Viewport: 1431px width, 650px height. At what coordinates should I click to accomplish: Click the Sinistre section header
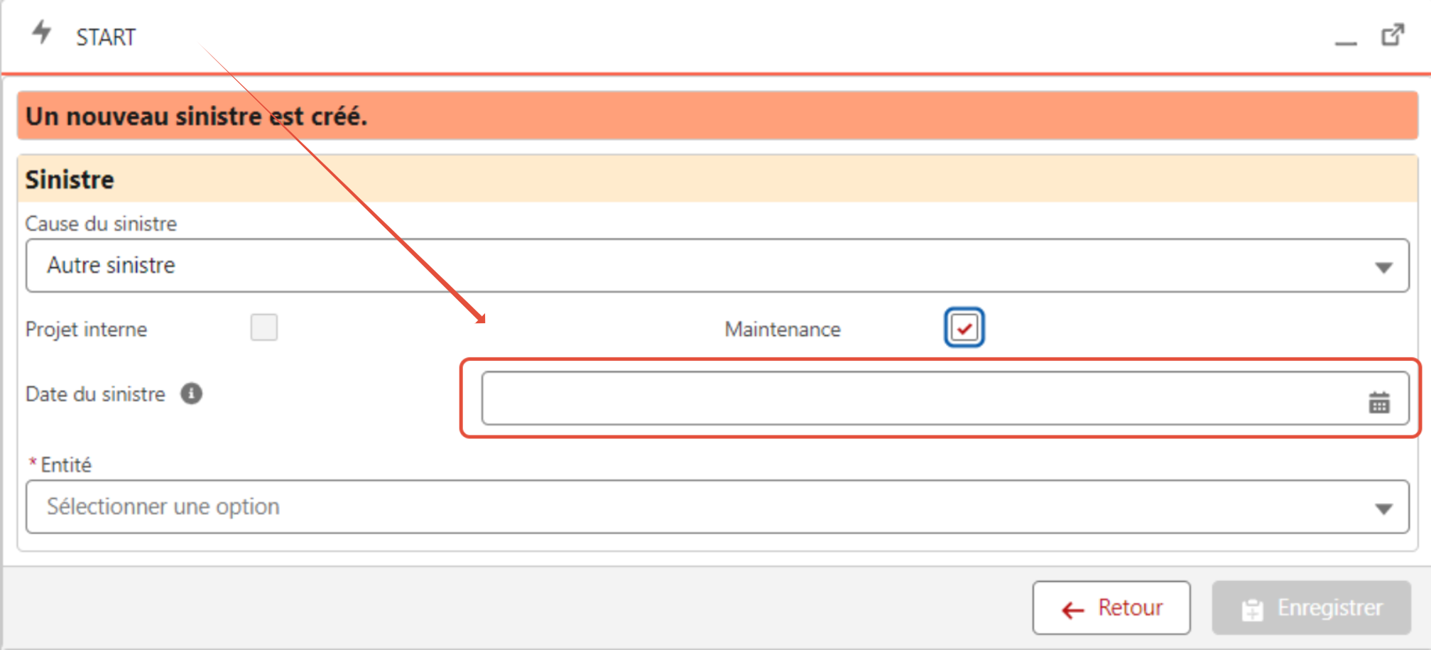(717, 179)
